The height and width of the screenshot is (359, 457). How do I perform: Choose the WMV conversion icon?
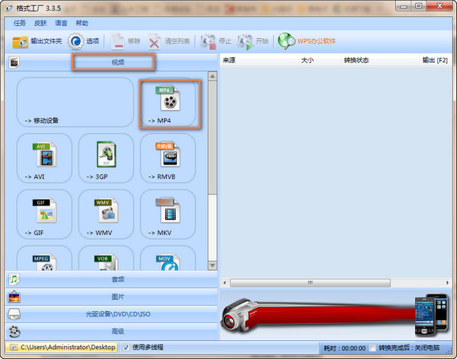pyautogui.click(x=106, y=214)
